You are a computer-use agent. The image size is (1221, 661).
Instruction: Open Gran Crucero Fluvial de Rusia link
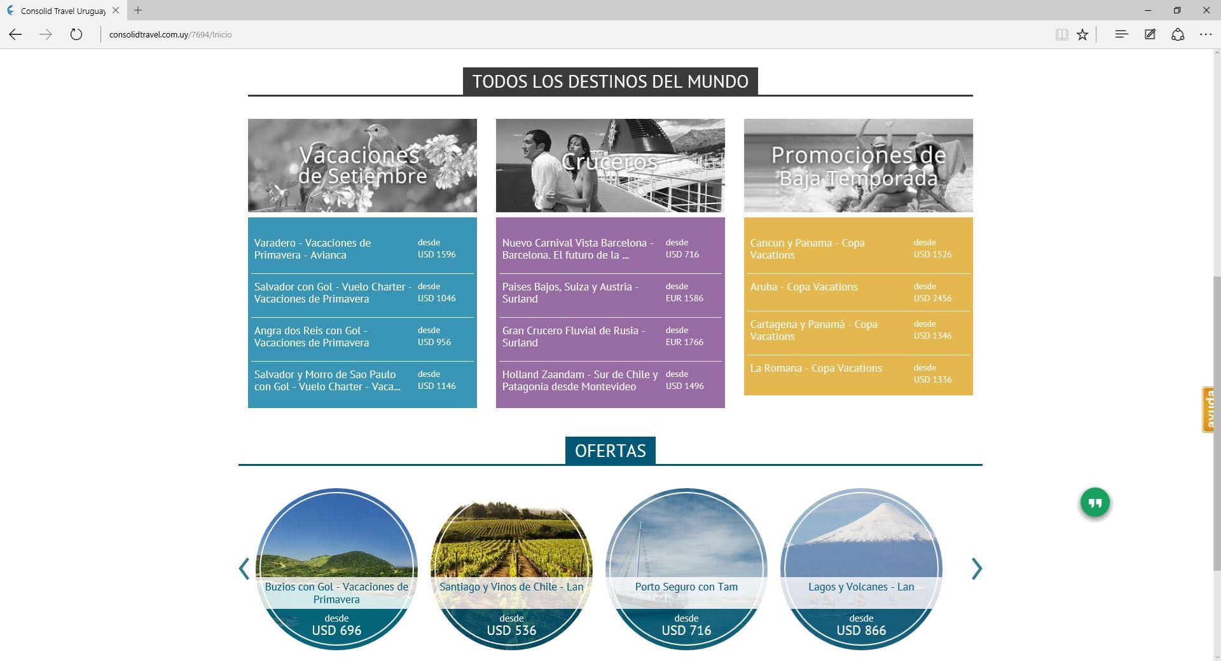click(x=573, y=337)
